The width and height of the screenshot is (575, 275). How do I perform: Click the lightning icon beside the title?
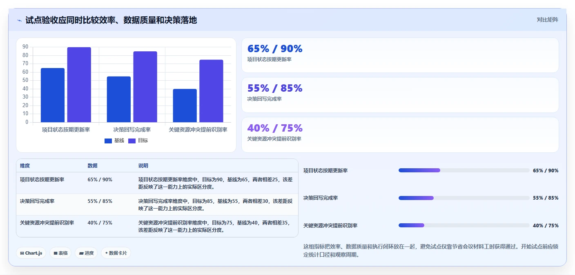[20, 20]
